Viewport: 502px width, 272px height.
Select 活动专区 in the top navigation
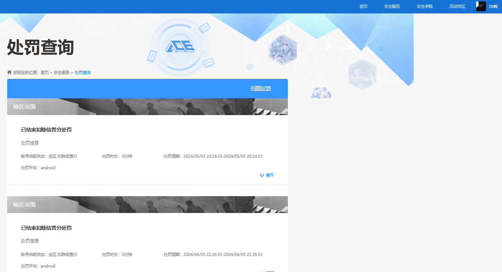[457, 6]
